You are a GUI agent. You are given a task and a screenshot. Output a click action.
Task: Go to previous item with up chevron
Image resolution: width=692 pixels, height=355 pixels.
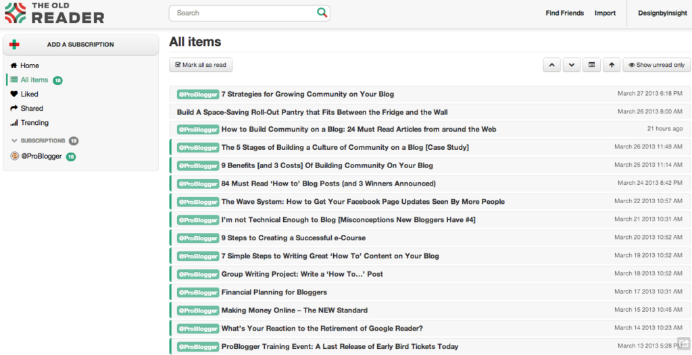click(551, 65)
